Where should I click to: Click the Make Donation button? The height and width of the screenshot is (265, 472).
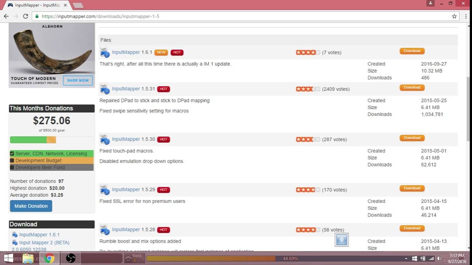31,206
